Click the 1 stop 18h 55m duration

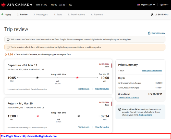58,74
